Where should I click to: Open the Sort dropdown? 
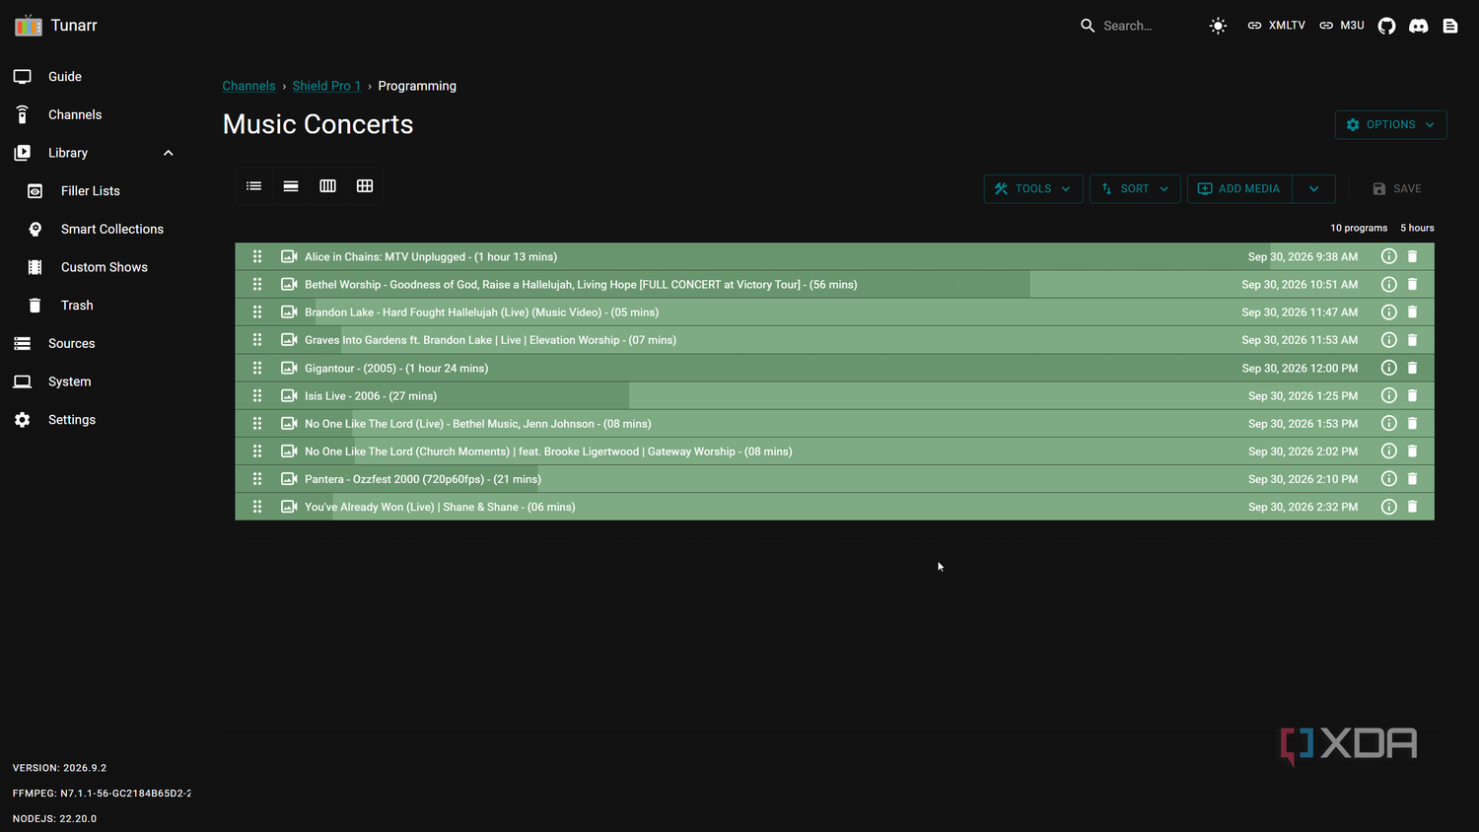(1135, 188)
